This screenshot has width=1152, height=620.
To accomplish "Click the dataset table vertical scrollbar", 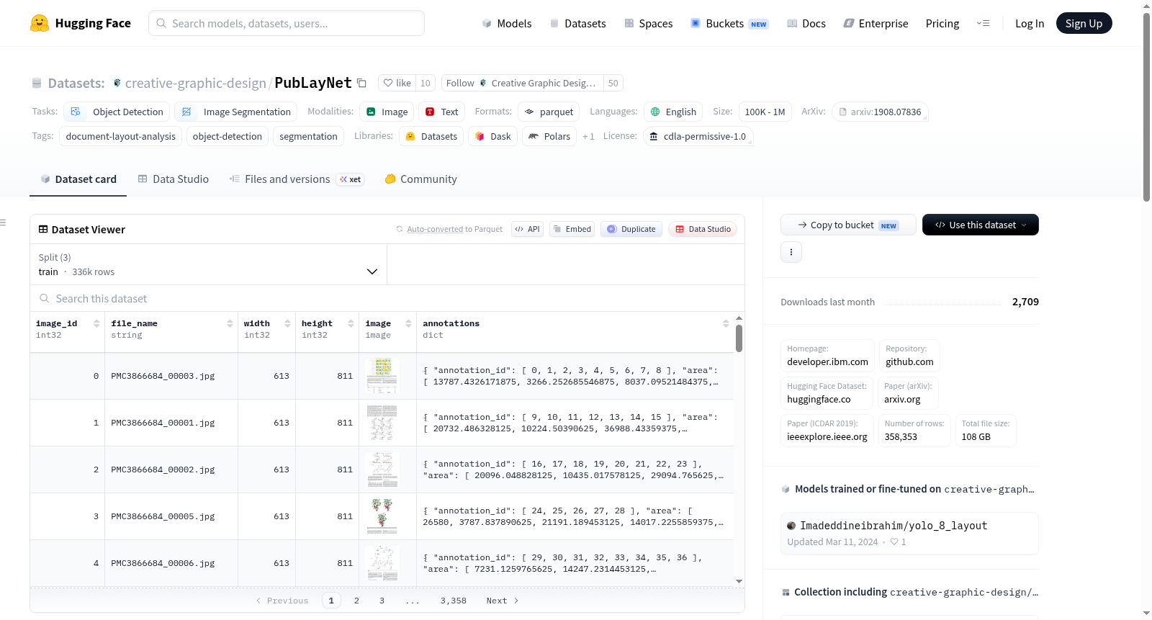I will (739, 338).
